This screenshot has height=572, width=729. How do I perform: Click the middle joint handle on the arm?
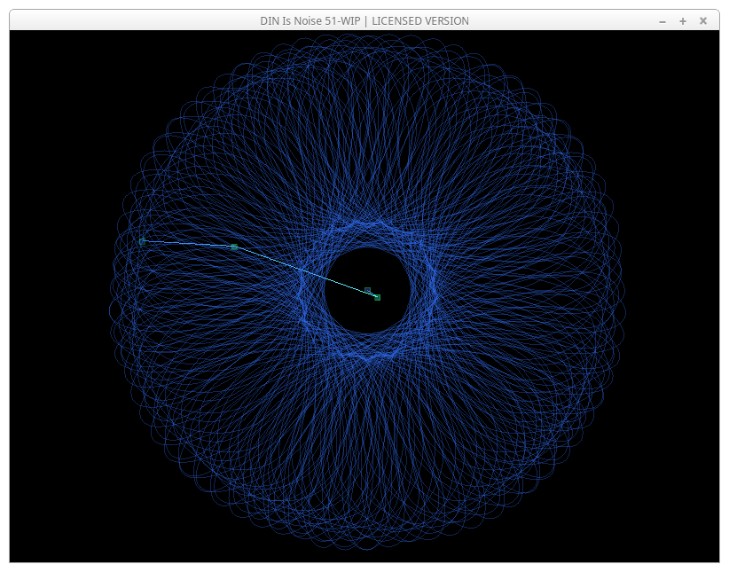coord(233,247)
